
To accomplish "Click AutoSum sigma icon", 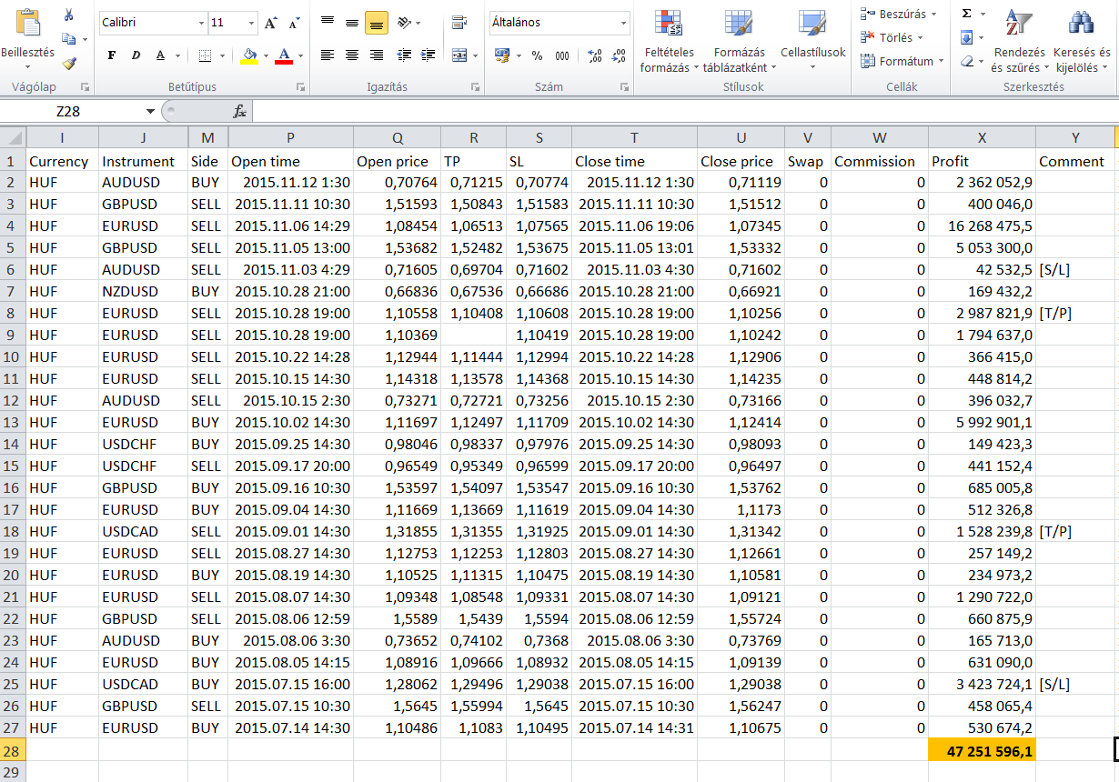I will 966,14.
